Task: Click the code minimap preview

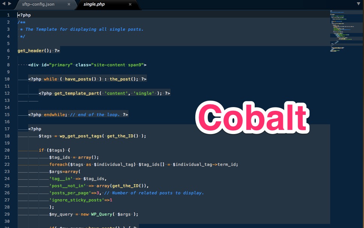Action: [346, 31]
